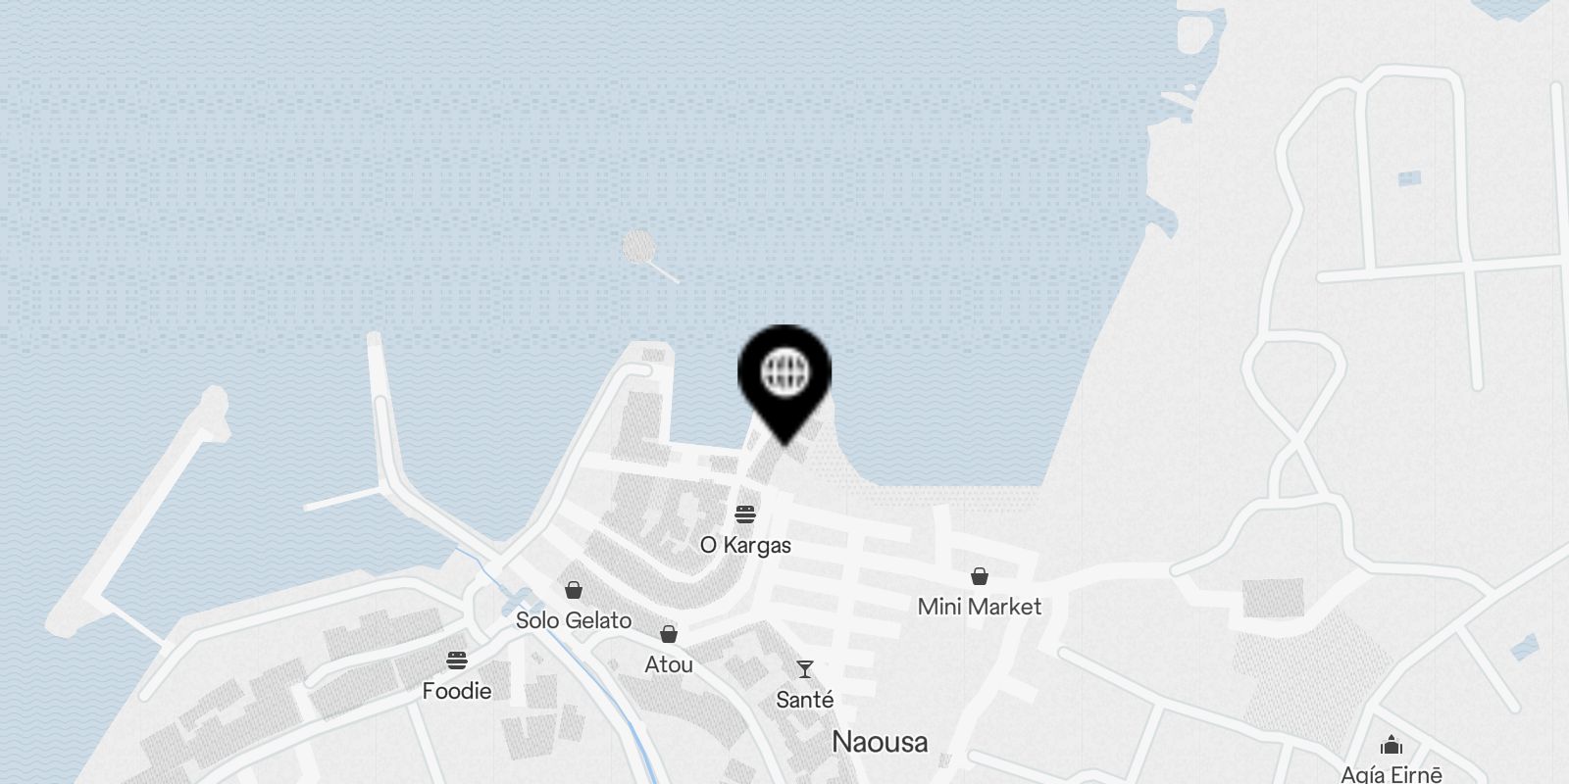Select the Foodie restaurant label

tap(457, 691)
